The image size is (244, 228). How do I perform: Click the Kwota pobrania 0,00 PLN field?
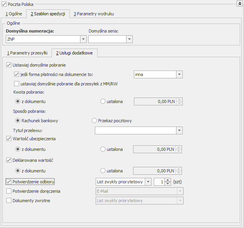[155, 101]
